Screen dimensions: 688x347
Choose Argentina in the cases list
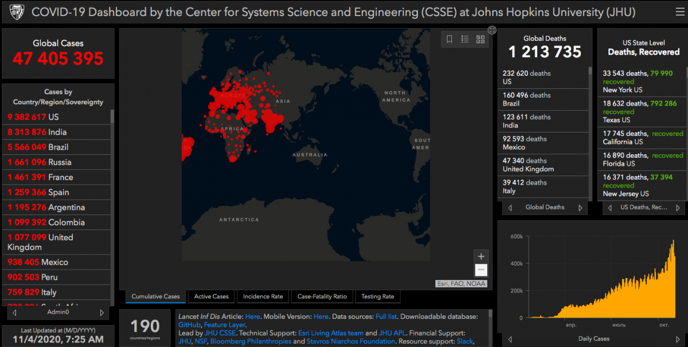[57, 207]
